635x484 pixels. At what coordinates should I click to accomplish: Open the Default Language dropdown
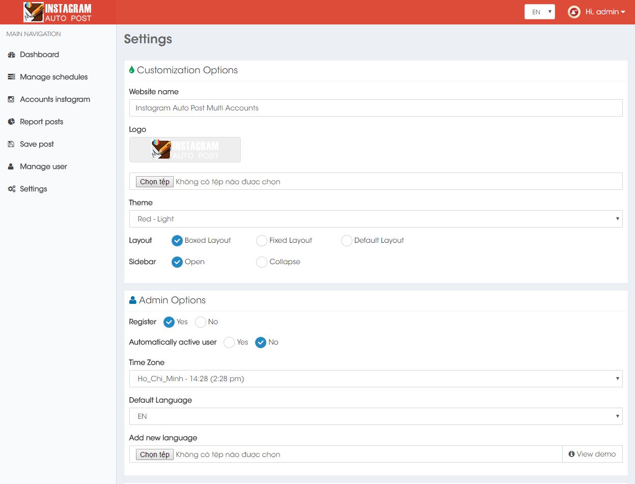[376, 416]
